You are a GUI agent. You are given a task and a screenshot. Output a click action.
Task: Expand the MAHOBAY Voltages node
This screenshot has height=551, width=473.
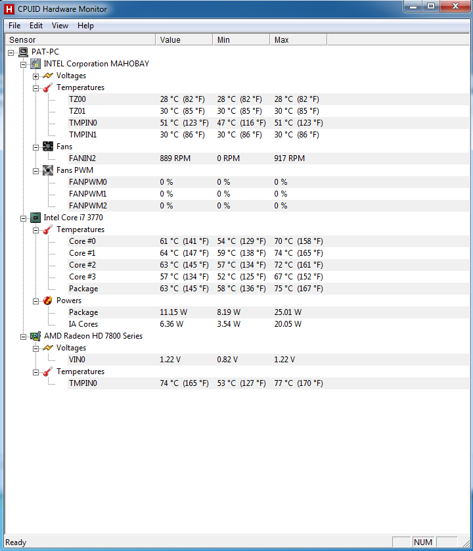36,76
